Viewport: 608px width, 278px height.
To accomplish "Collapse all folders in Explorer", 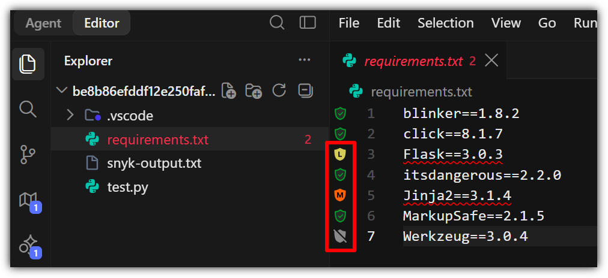I will coord(306,91).
